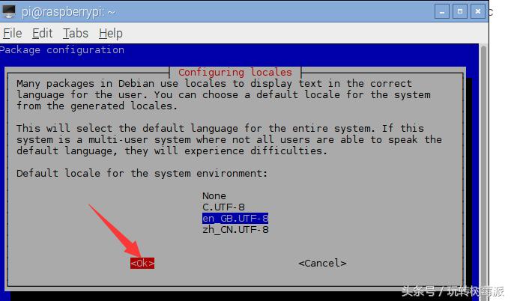The height and width of the screenshot is (301, 511).
Task: Click the Debian locales description paragraph
Action: [x=223, y=94]
